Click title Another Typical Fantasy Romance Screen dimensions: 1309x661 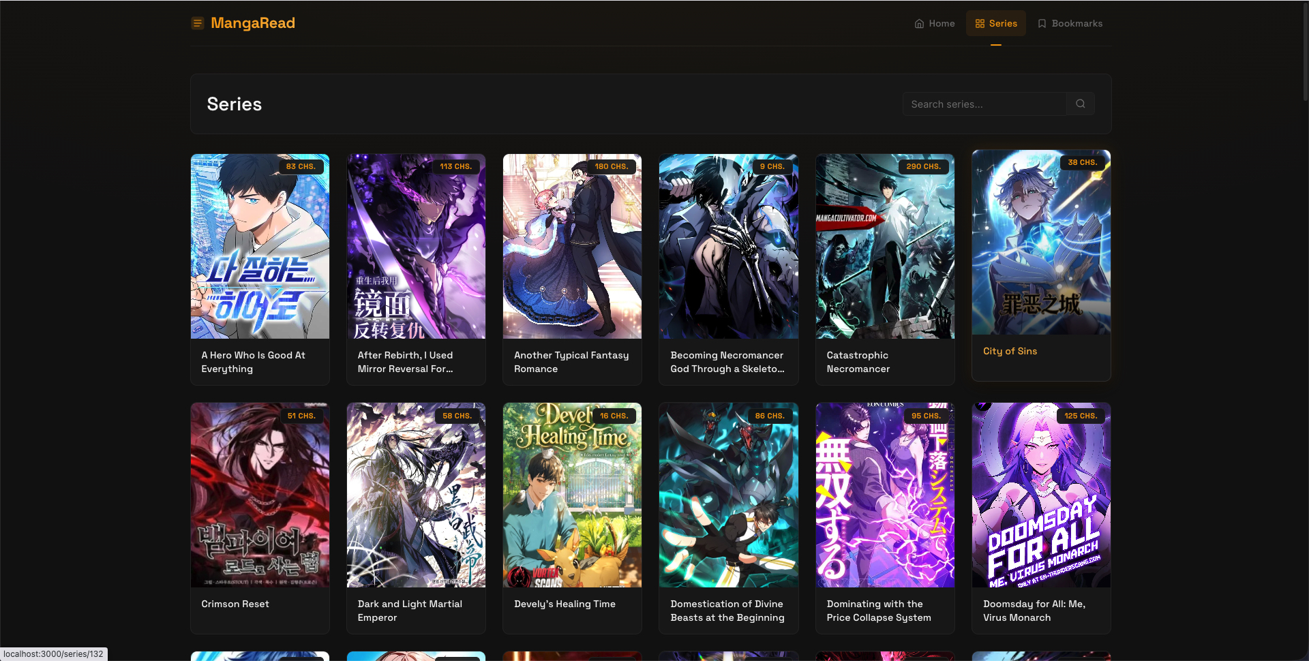point(571,362)
